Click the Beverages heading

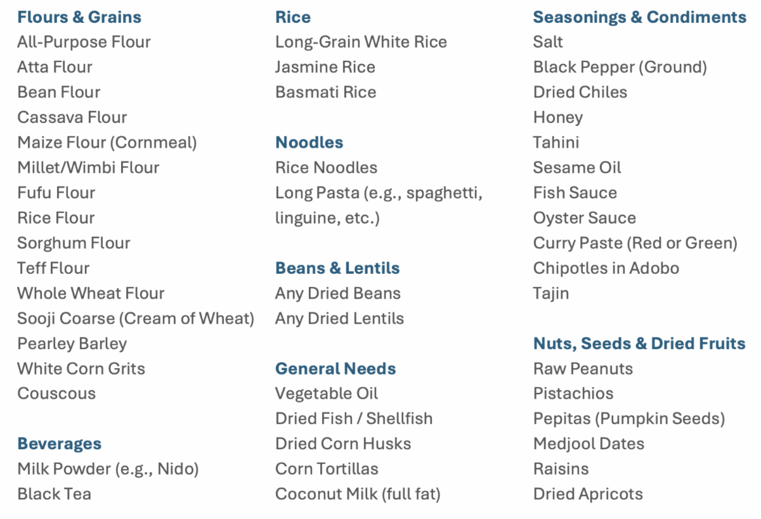pyautogui.click(x=60, y=444)
